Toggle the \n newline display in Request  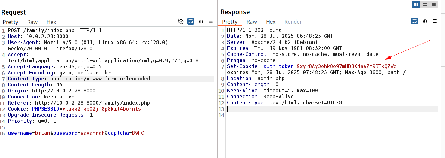[x=201, y=21]
